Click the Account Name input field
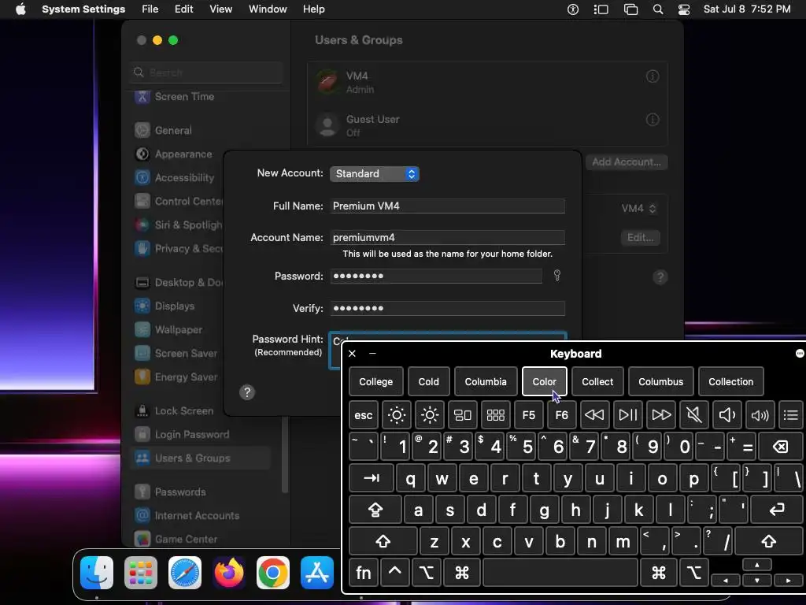 pyautogui.click(x=448, y=237)
